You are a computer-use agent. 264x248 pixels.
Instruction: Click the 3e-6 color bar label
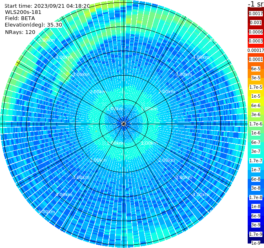pos(256,114)
